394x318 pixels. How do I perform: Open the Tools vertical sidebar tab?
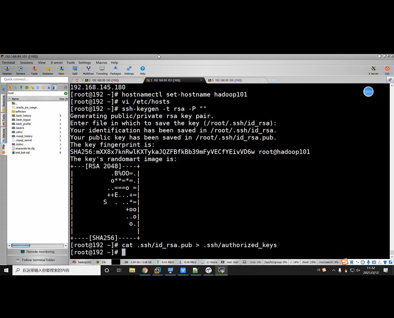pyautogui.click(x=4, y=120)
